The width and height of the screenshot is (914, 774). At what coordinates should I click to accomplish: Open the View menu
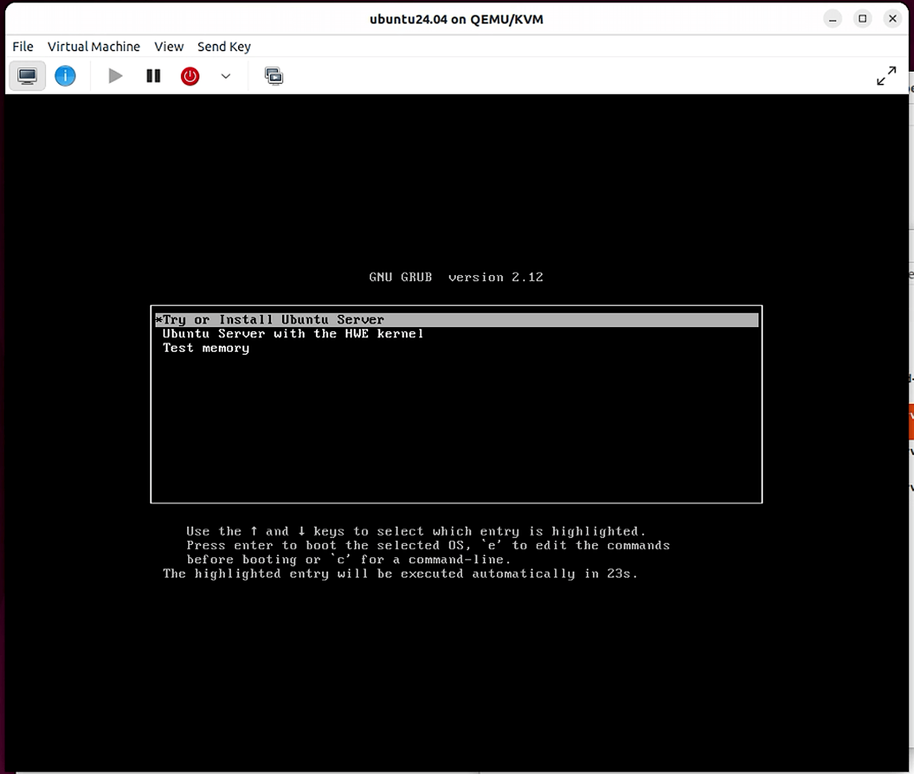pos(169,47)
